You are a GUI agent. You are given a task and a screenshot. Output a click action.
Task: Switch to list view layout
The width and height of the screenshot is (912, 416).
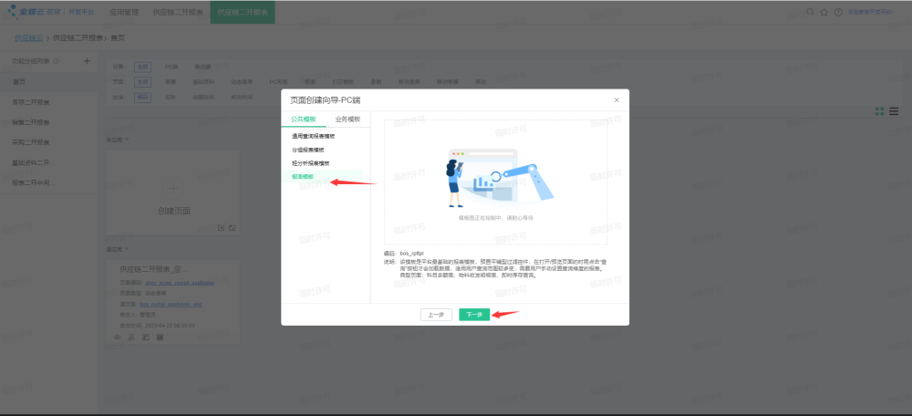[894, 111]
